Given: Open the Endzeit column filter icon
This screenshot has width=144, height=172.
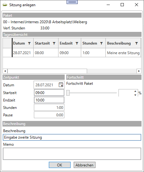Looking at the screenshot, I should click(x=77, y=43).
